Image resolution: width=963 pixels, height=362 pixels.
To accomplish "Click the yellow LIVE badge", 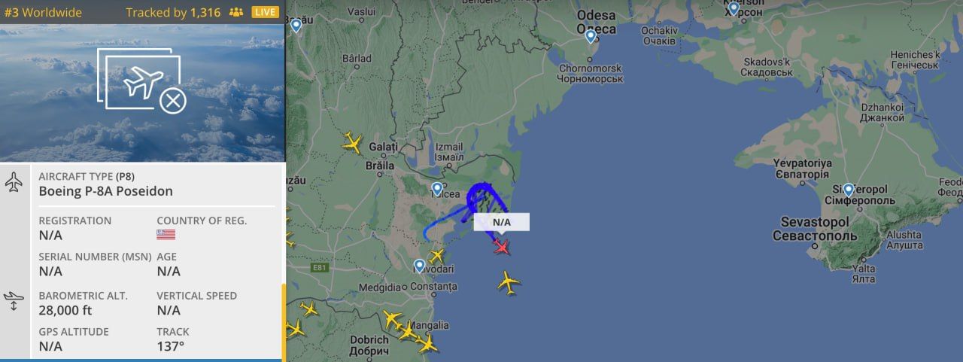I will 265,12.
